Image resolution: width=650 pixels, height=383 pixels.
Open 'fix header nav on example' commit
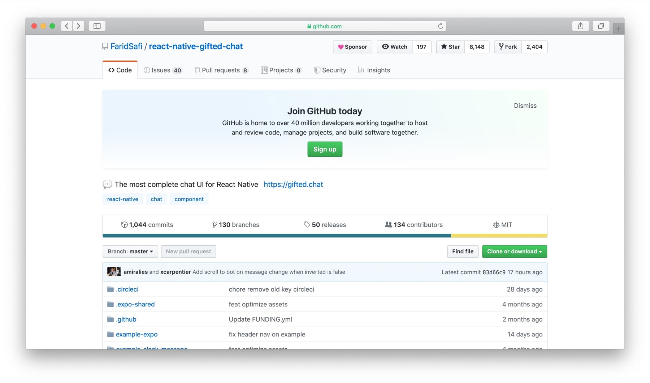267,334
